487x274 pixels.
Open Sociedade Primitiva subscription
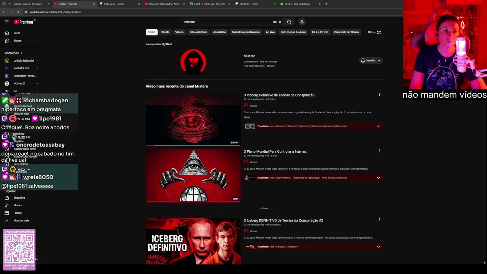(x=24, y=76)
